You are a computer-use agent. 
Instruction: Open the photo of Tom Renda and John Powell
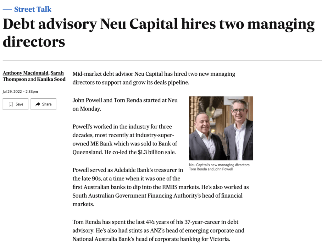(221, 128)
